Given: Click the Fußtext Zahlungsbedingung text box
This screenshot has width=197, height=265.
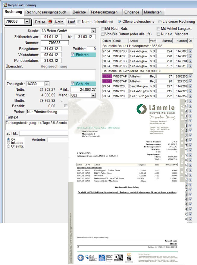Looking at the screenshot, I should pos(37,125).
